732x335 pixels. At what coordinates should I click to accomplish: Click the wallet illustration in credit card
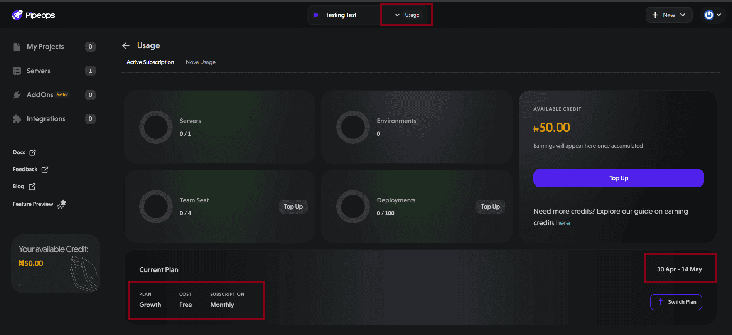pyautogui.click(x=84, y=274)
